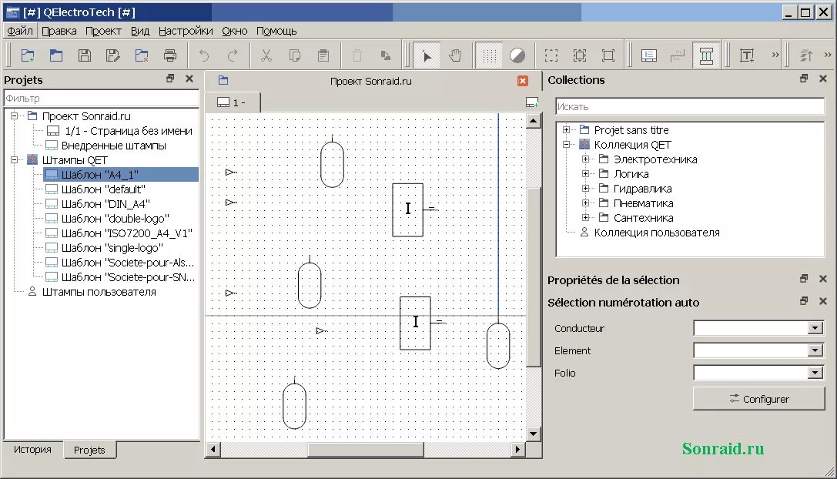Click the Invert selection icon
Image resolution: width=837 pixels, height=479 pixels.
[580, 55]
